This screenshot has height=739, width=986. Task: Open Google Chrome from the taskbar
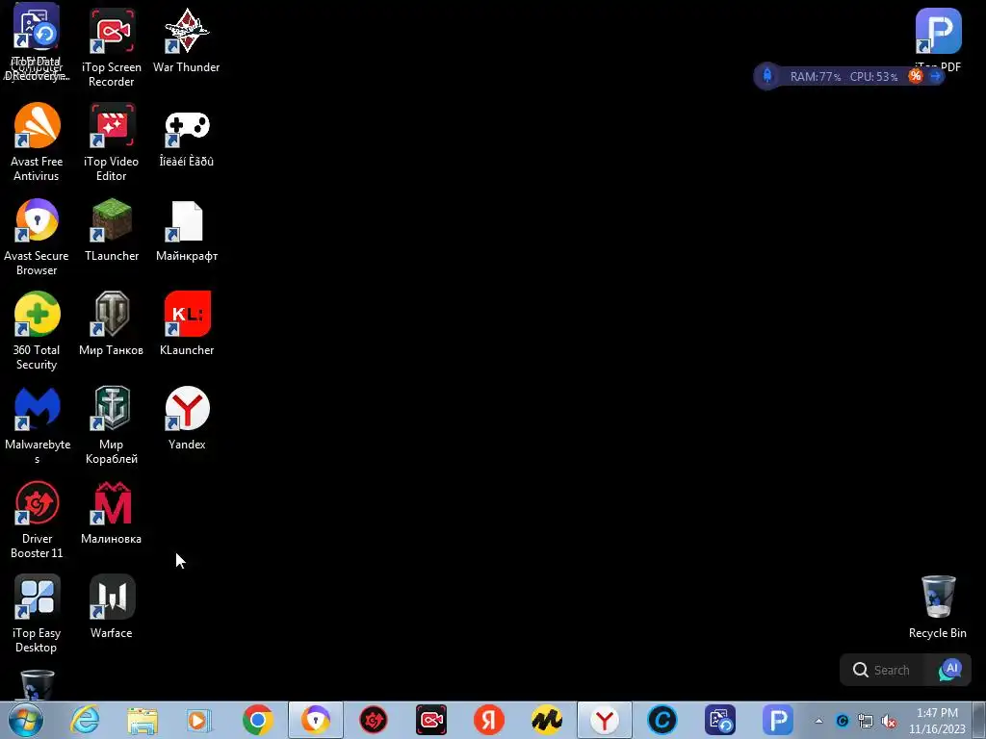pyautogui.click(x=258, y=720)
